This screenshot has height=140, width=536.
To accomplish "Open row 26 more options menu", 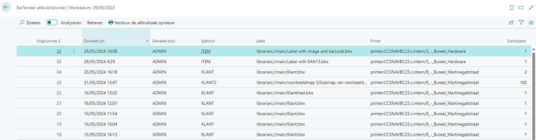I will 74,51.
